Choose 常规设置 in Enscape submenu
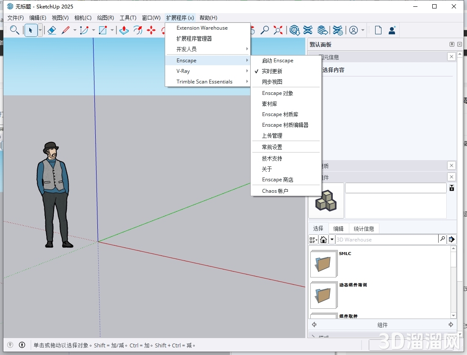This screenshot has width=467, height=355. [286, 147]
